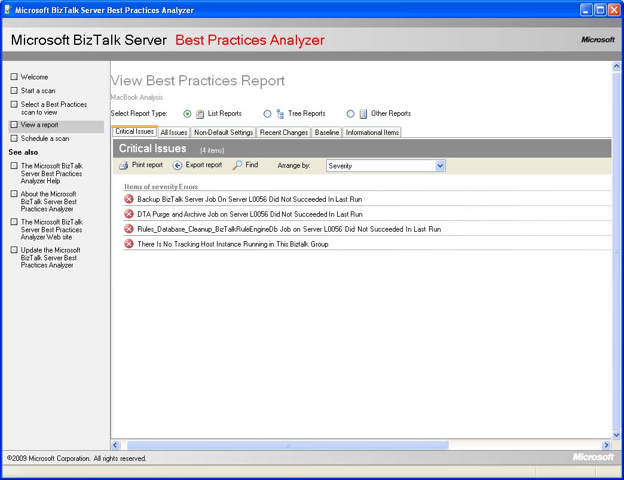Switch to the All Issues tab

(x=174, y=133)
